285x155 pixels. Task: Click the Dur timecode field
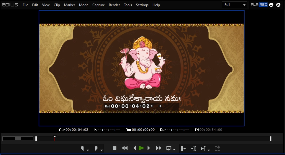[x=178, y=130]
